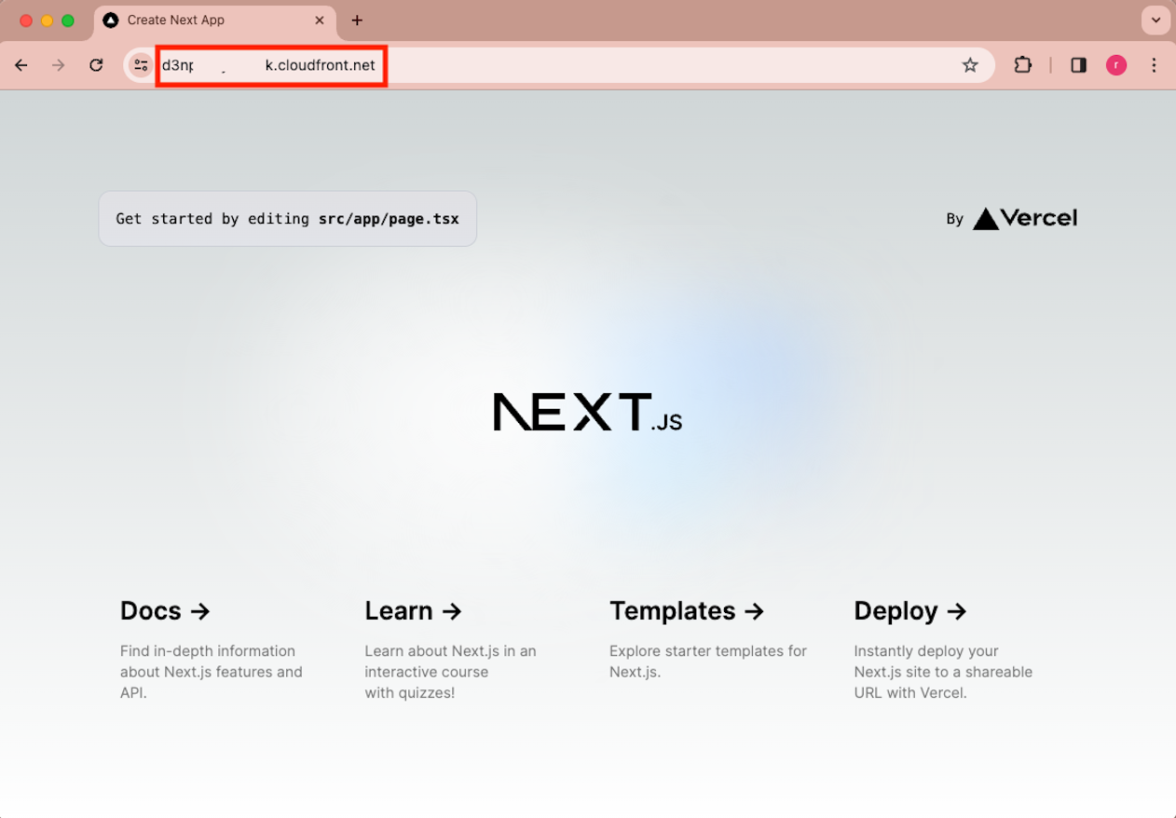The height and width of the screenshot is (818, 1176).
Task: Click the browser reload icon
Action: click(96, 65)
